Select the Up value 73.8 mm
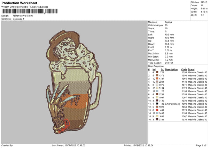This screenshot has height=148, width=209. click(x=169, y=41)
